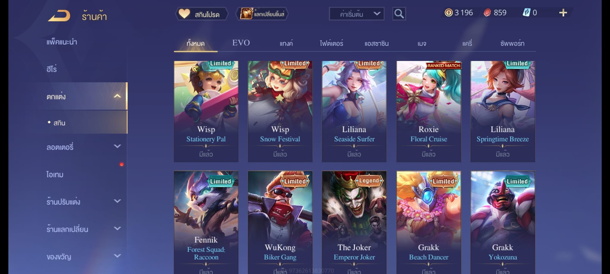The image size is (610, 274).
Task: Tap the back arrow icon
Action: [x=59, y=16]
